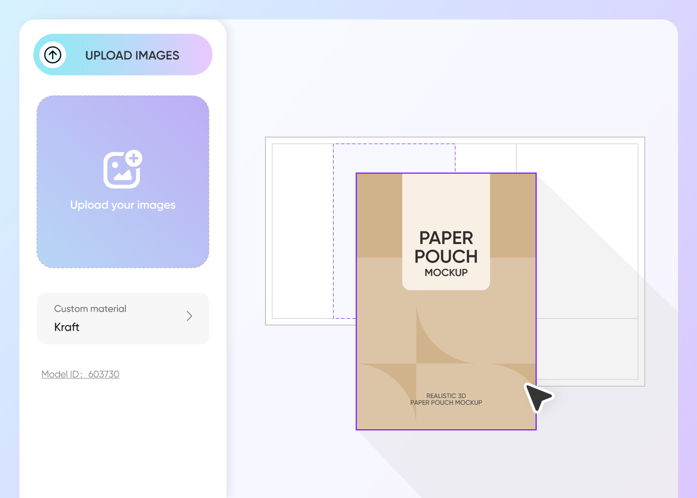The width and height of the screenshot is (697, 498).
Task: Select the image-plus icon in the upload area
Action: coord(122,169)
